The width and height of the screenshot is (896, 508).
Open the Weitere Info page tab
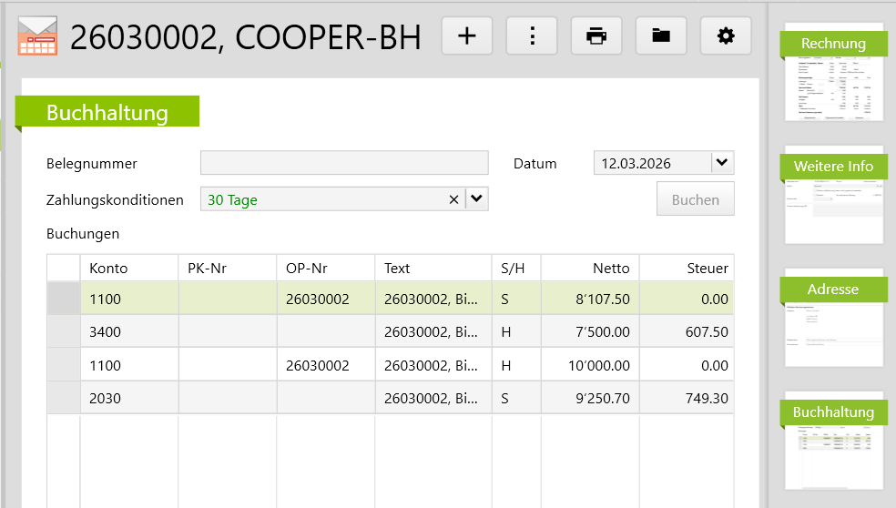pos(833,195)
